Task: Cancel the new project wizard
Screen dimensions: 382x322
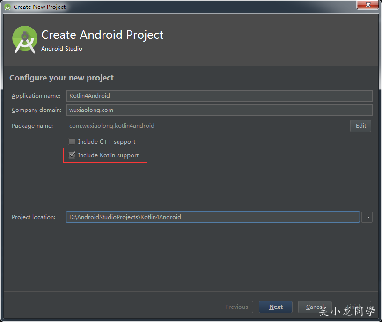Action: 315,307
